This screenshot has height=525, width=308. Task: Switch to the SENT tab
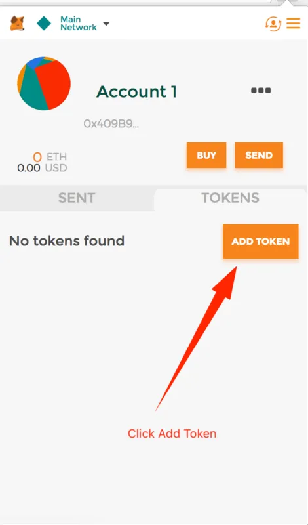pyautogui.click(x=77, y=198)
